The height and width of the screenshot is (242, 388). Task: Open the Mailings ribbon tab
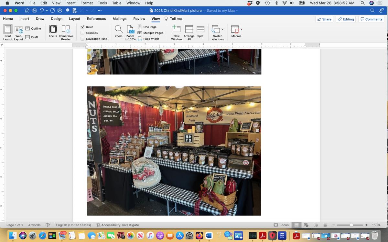(120, 19)
